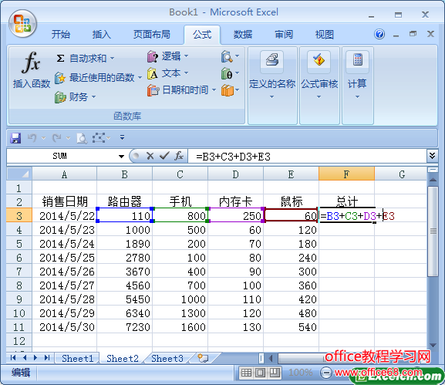Open the Logical functions icon
445x385 pixels.
pyautogui.click(x=153, y=56)
